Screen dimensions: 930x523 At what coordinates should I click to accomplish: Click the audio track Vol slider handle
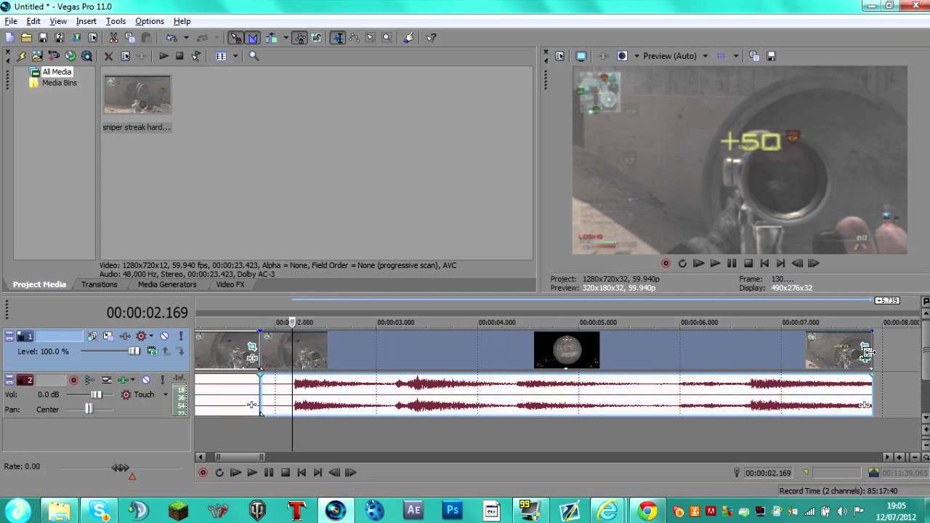coord(96,394)
